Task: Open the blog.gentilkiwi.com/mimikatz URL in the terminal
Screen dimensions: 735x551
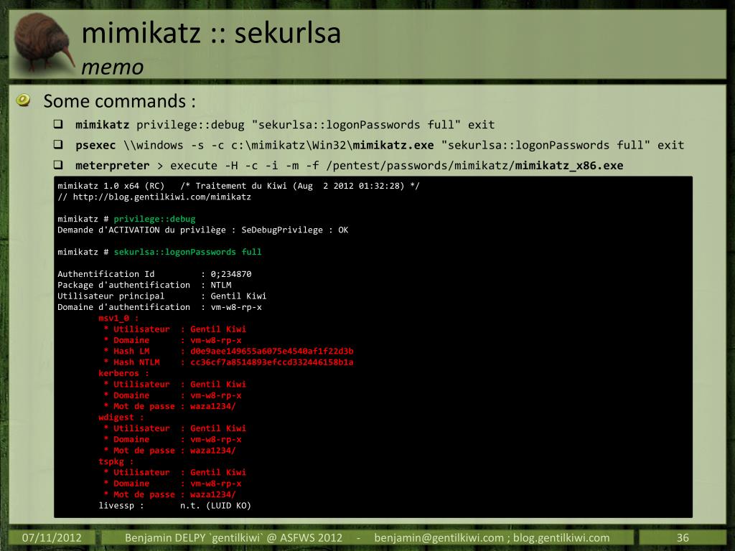Action: click(161, 197)
